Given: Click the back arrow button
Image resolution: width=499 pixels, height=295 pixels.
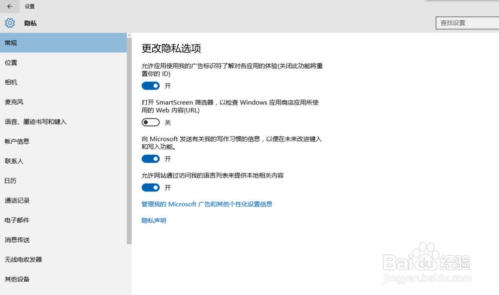Looking at the screenshot, I should click(x=9, y=6).
